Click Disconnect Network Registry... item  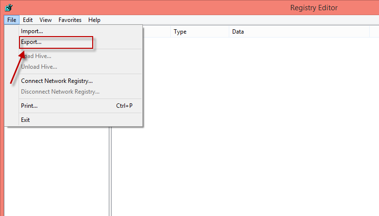tap(60, 92)
